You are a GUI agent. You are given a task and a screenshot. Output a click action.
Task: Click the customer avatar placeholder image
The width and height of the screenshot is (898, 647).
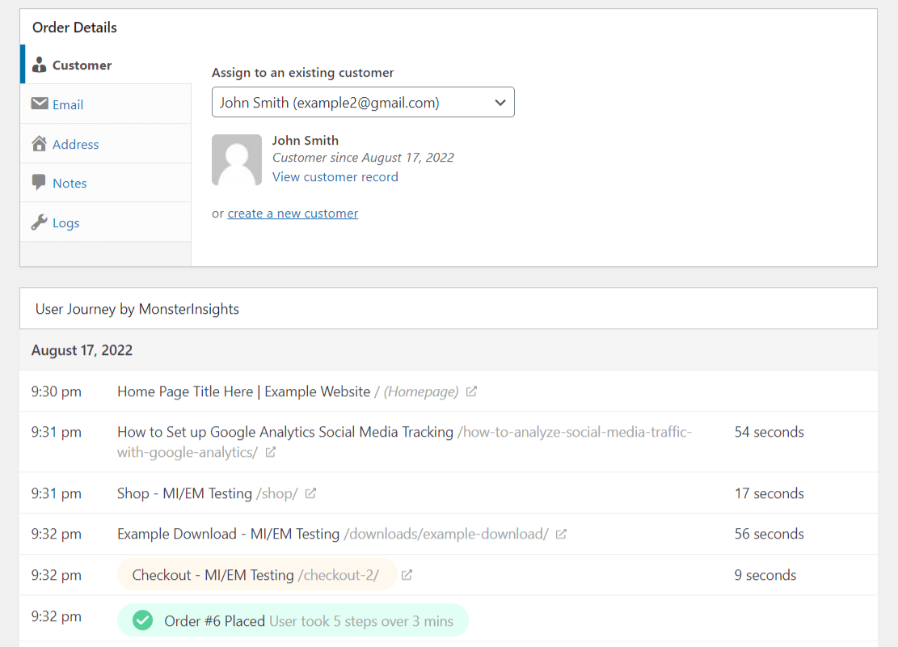pos(237,159)
